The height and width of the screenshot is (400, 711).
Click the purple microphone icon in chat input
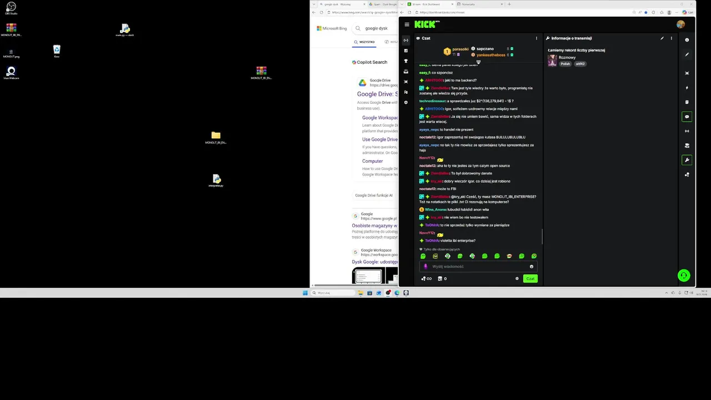point(426,267)
